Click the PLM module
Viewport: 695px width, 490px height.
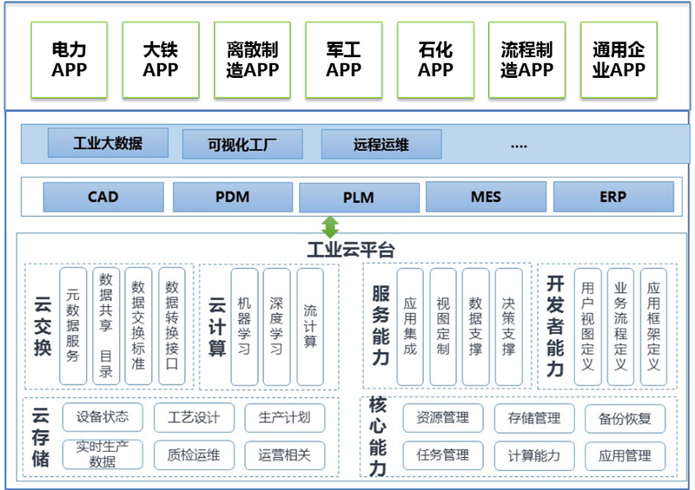[358, 198]
